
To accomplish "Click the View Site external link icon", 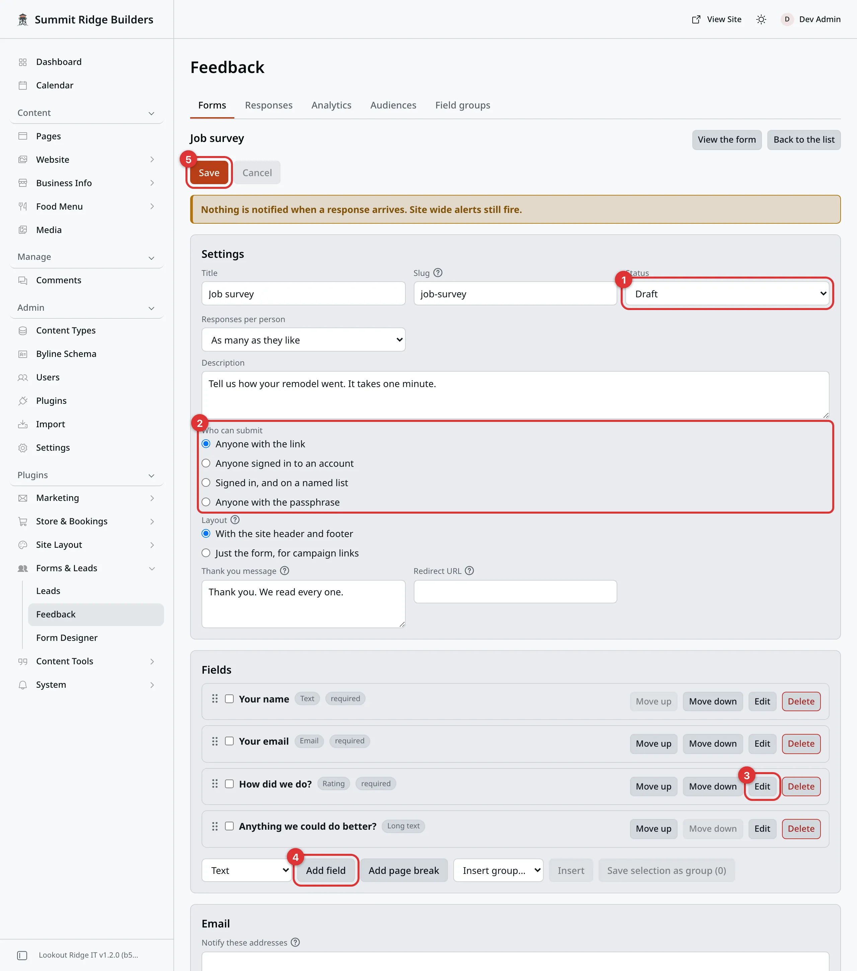I will pos(696,19).
